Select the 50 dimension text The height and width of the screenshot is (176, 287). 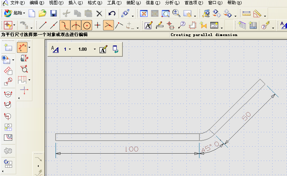pyautogui.click(x=246, y=116)
